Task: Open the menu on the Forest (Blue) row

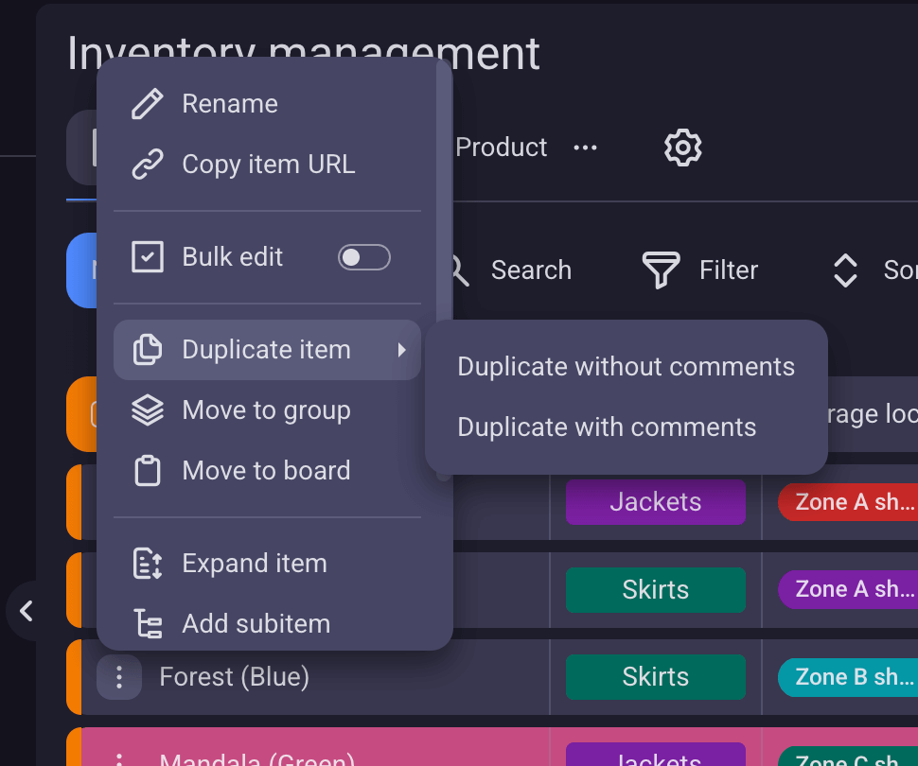Action: [118, 676]
